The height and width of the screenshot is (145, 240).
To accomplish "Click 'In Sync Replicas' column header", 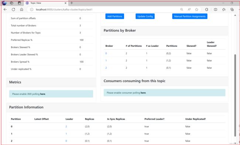I will 116,119.
